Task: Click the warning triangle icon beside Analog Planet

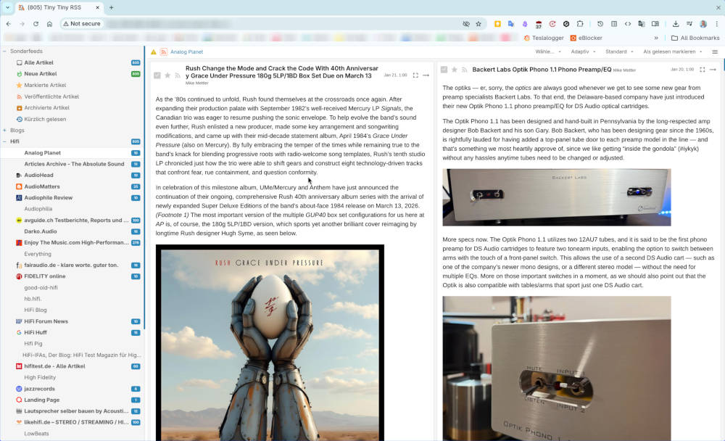Action: [154, 52]
